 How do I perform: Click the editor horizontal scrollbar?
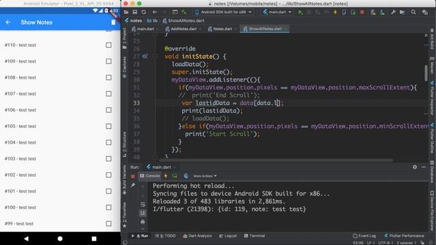(276, 161)
